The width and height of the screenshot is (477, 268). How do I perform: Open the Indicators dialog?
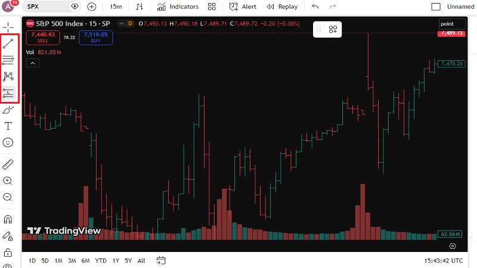pyautogui.click(x=178, y=7)
